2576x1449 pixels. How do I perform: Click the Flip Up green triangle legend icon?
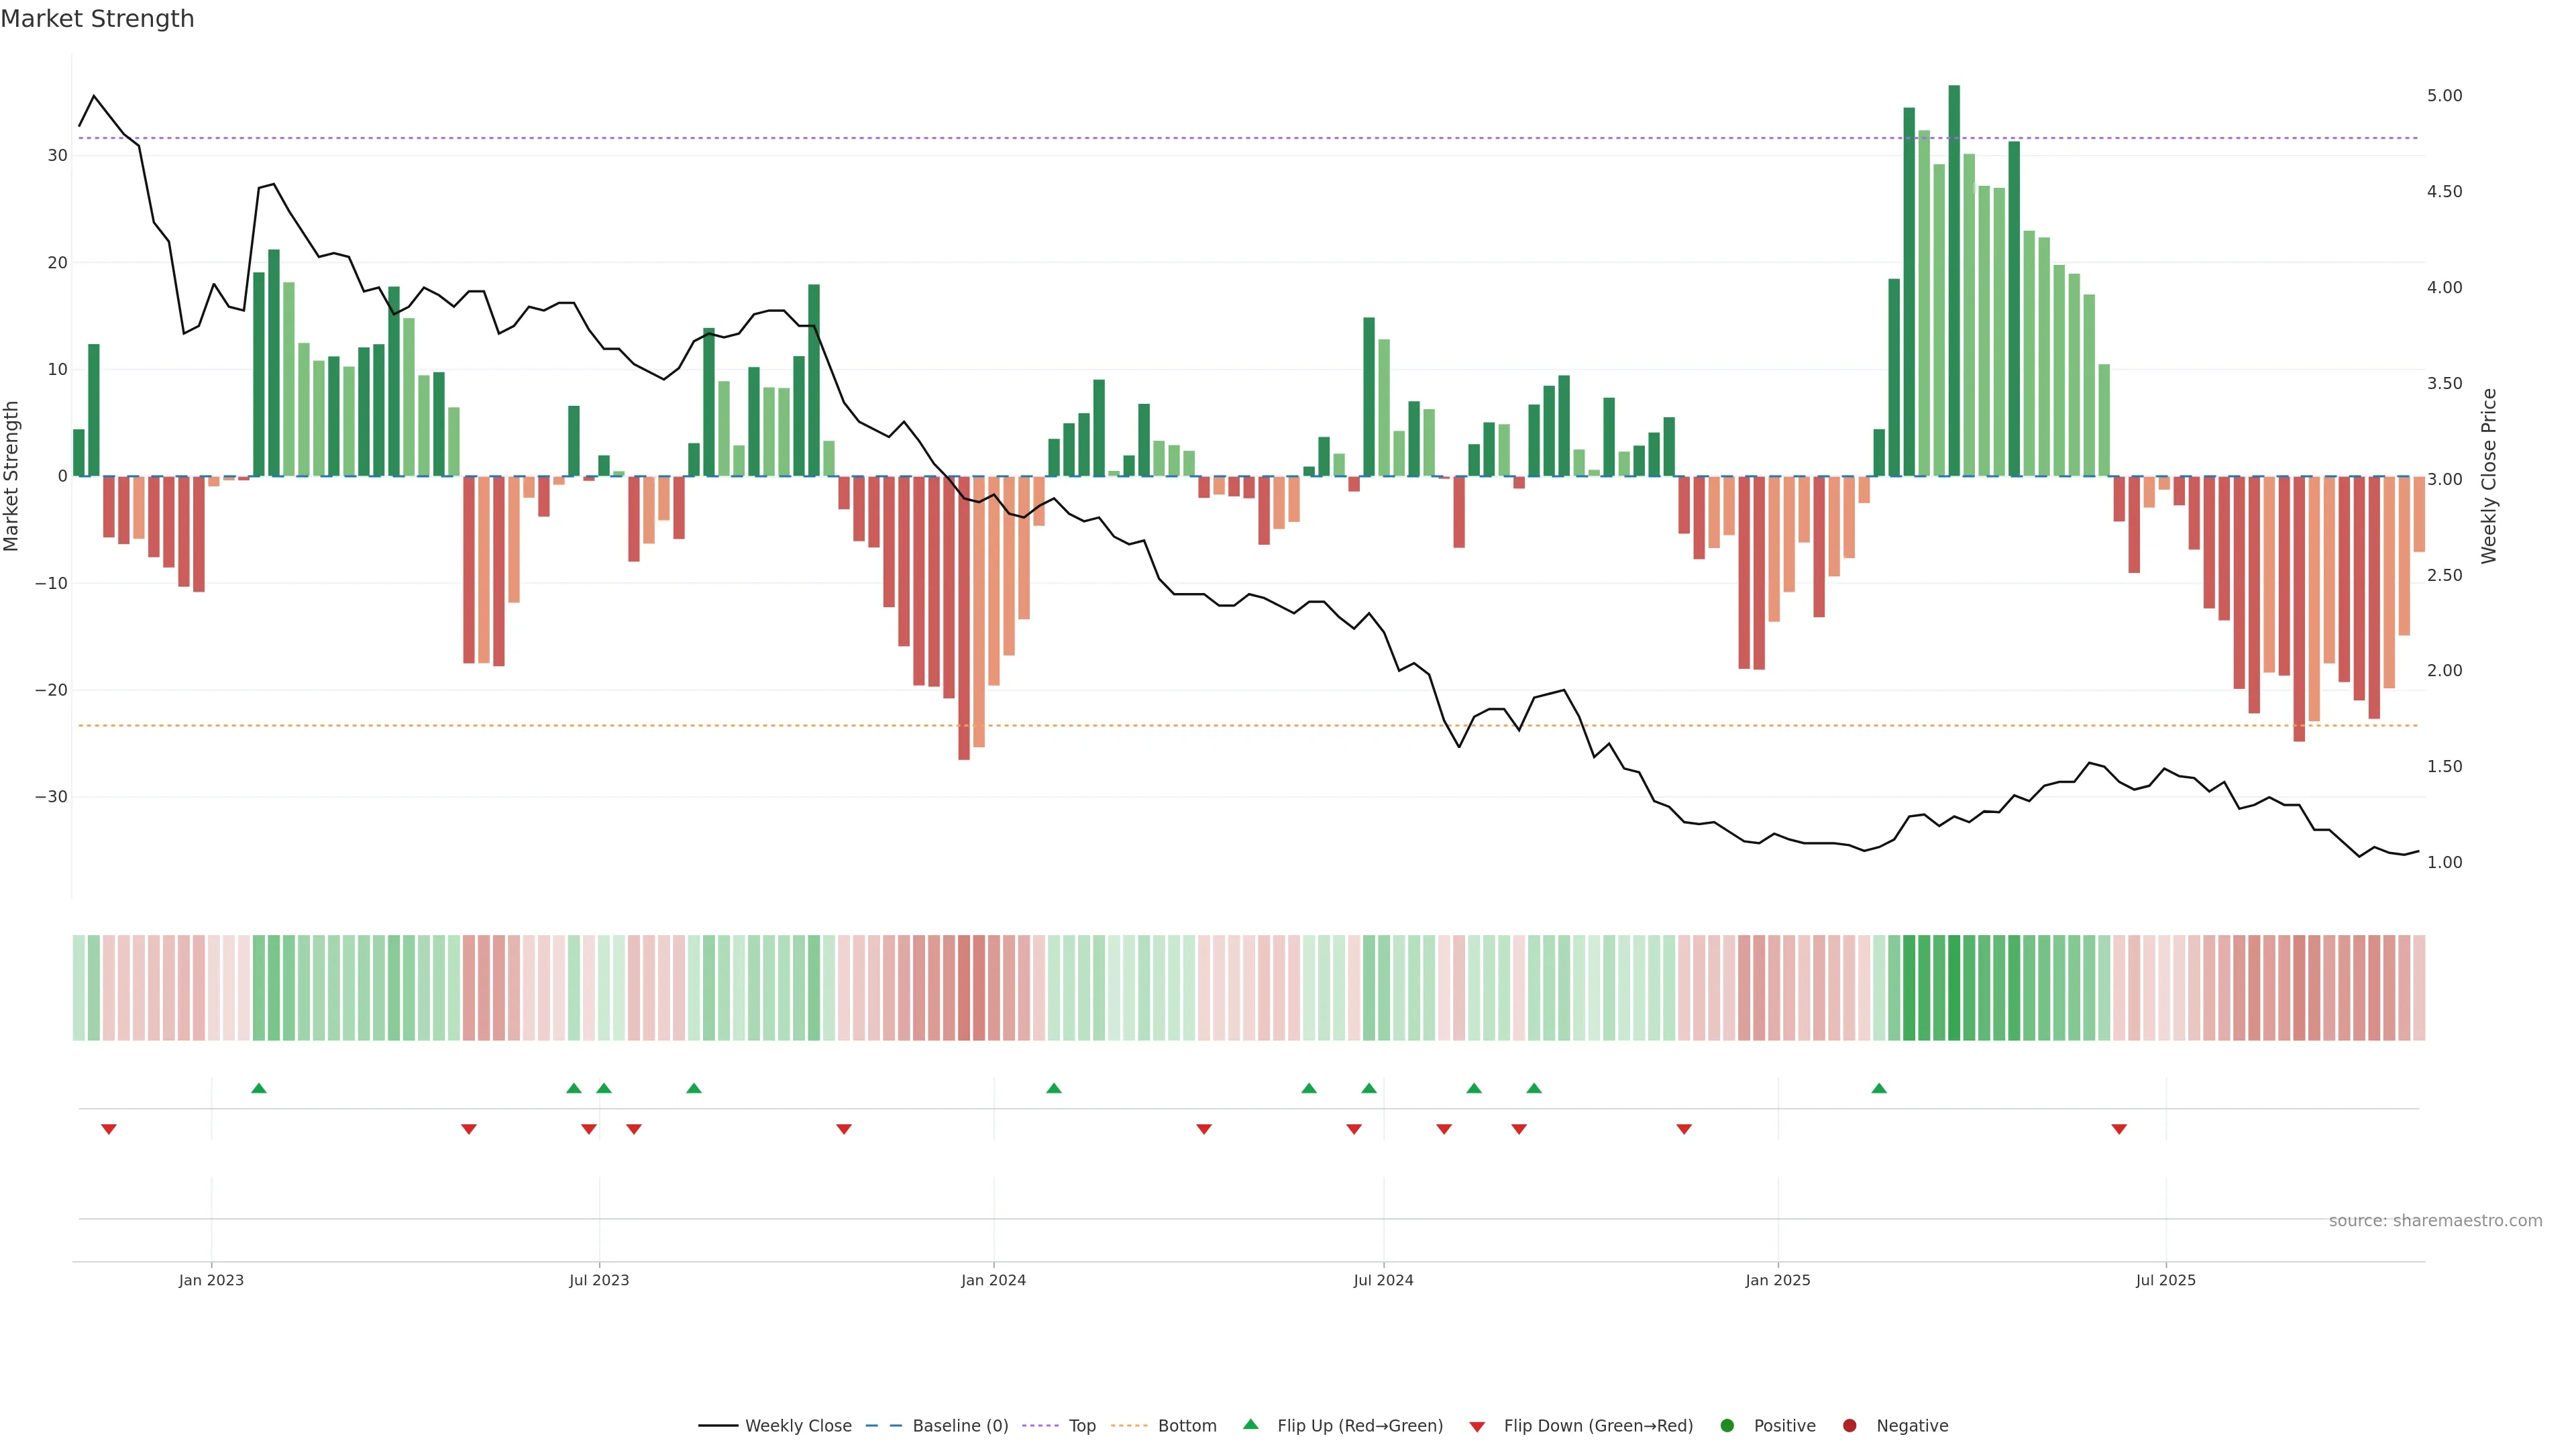[x=1250, y=1424]
